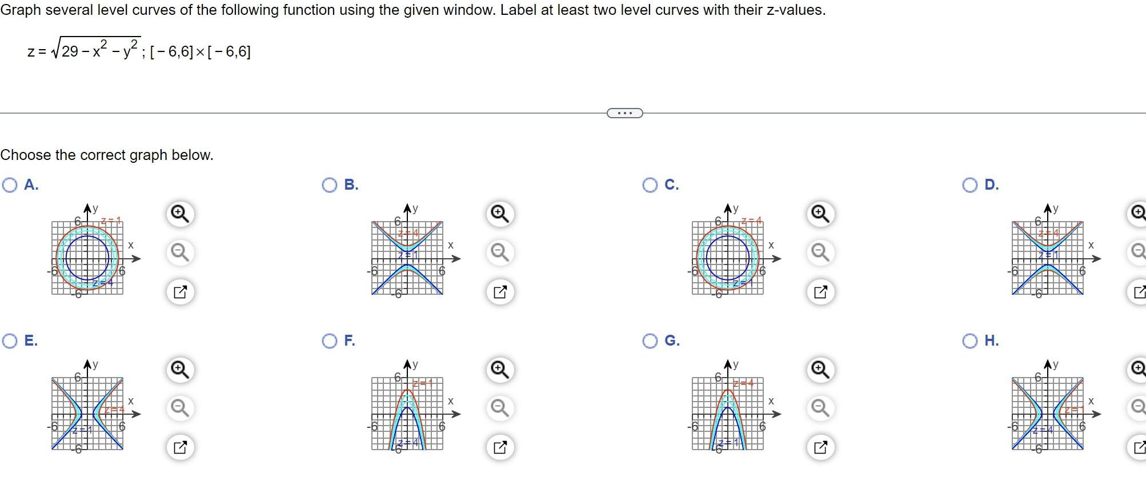Open graph G in a larger external view
The image size is (1146, 493).
click(821, 448)
